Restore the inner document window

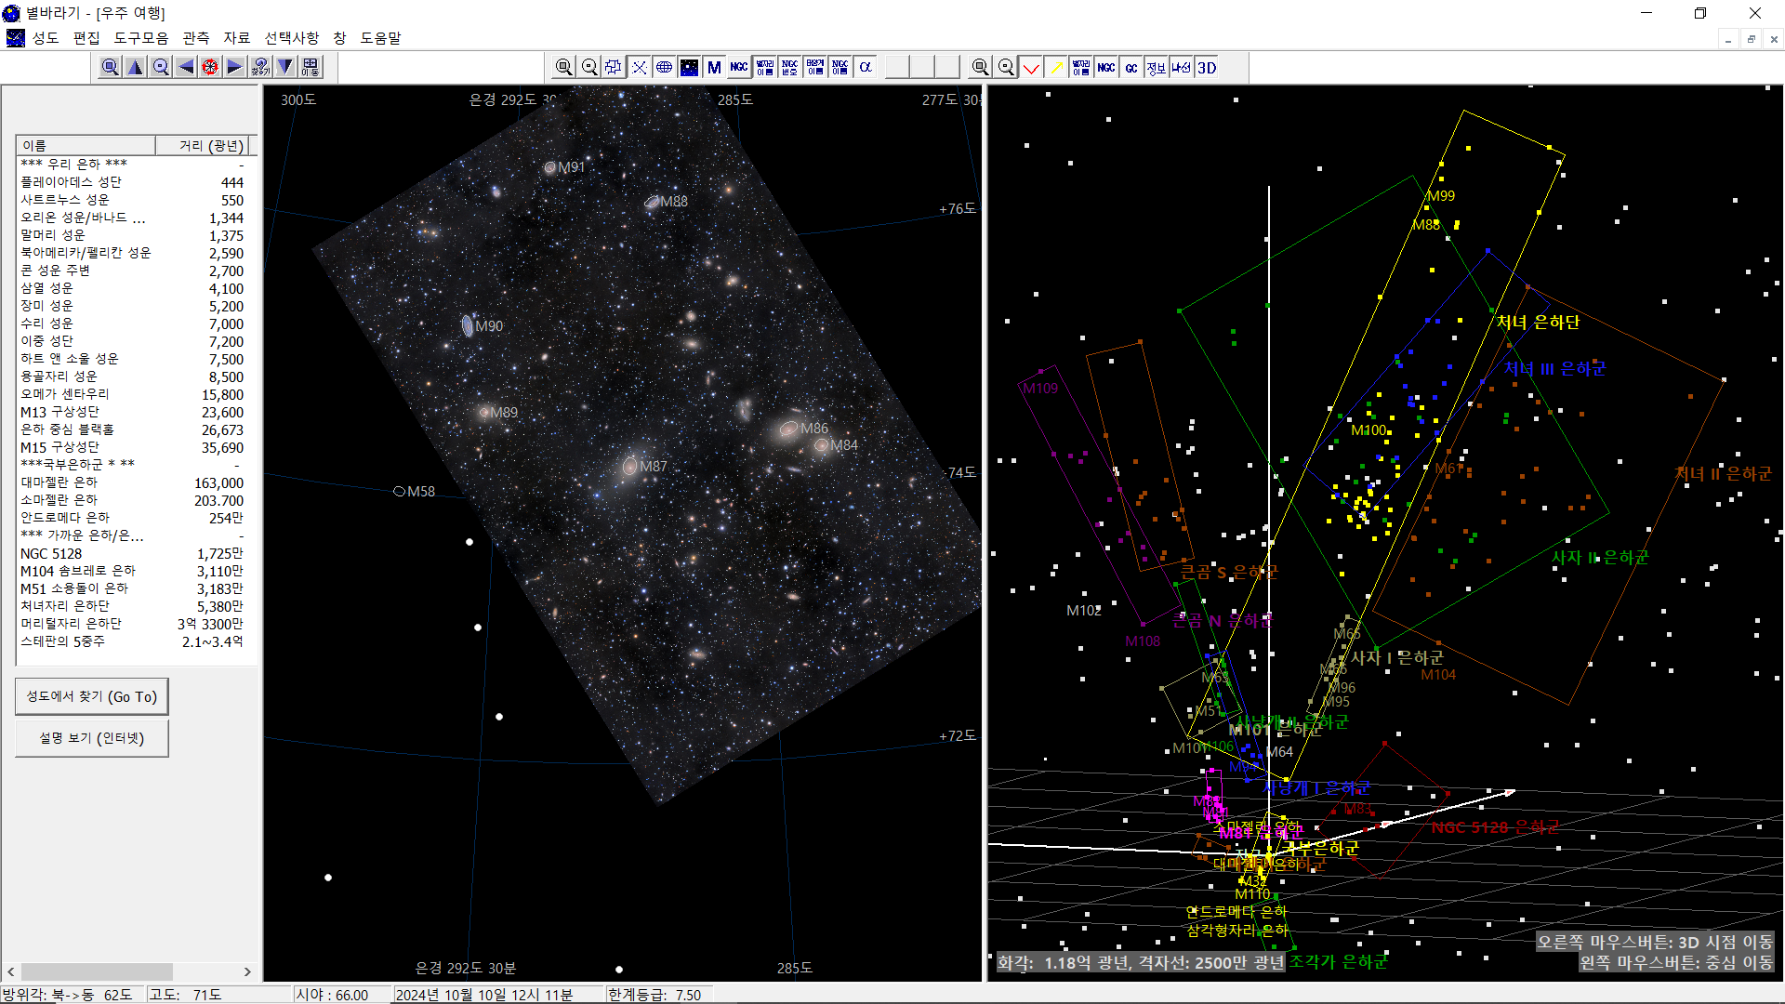[1751, 39]
